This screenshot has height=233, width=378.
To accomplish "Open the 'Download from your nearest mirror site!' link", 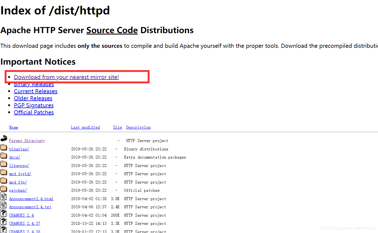I will tap(66, 77).
